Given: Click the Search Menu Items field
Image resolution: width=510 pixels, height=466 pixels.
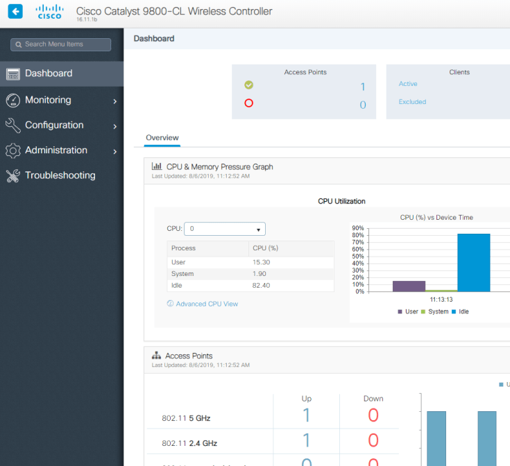Looking at the screenshot, I should pyautogui.click(x=61, y=44).
